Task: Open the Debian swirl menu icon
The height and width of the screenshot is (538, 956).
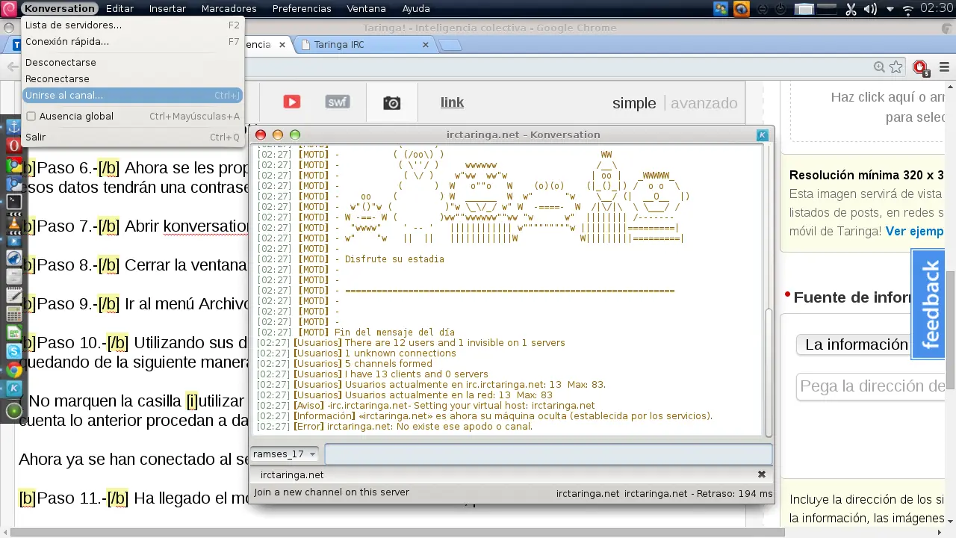Action: pyautogui.click(x=9, y=9)
